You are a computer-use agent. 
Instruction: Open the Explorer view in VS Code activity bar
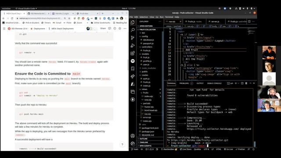coord(133,22)
